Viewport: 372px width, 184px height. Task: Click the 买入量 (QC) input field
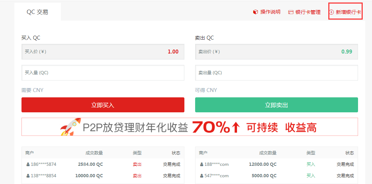103,73
